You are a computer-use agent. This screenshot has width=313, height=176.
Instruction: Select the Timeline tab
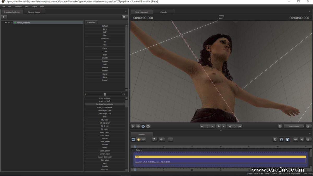[x=141, y=135]
